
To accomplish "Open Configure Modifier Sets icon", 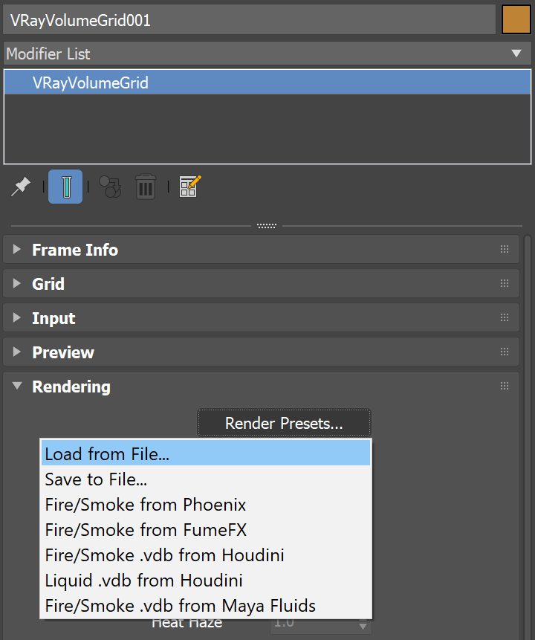I will click(190, 186).
